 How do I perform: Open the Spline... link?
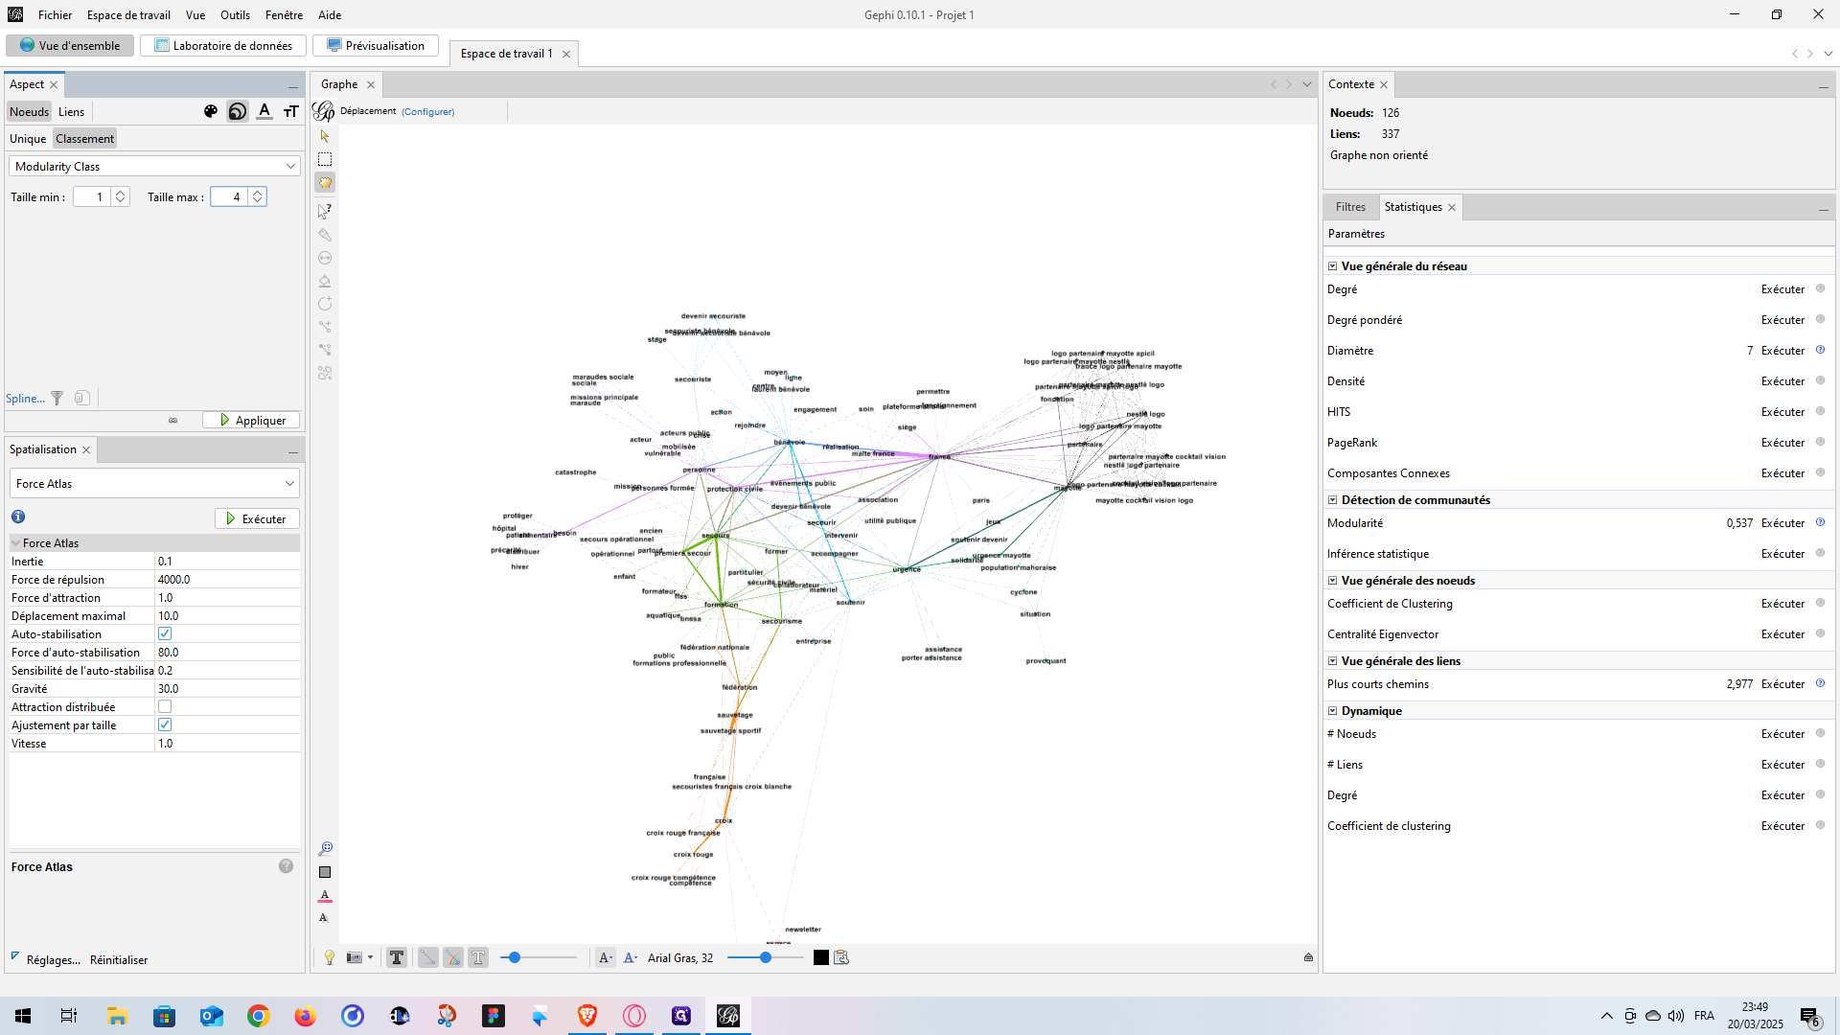point(25,399)
